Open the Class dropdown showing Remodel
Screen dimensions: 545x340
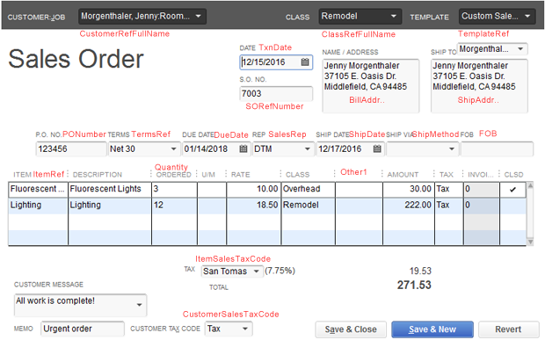click(394, 17)
